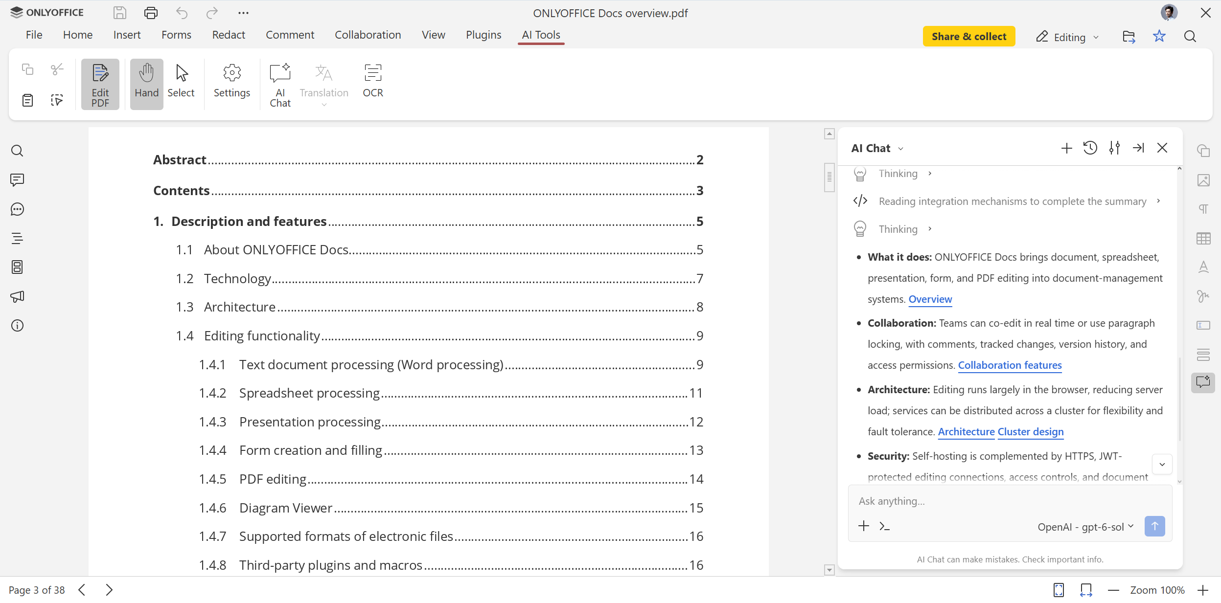This screenshot has height=603, width=1221.
Task: Open the left sidebar chat panel
Action: pyautogui.click(x=17, y=209)
